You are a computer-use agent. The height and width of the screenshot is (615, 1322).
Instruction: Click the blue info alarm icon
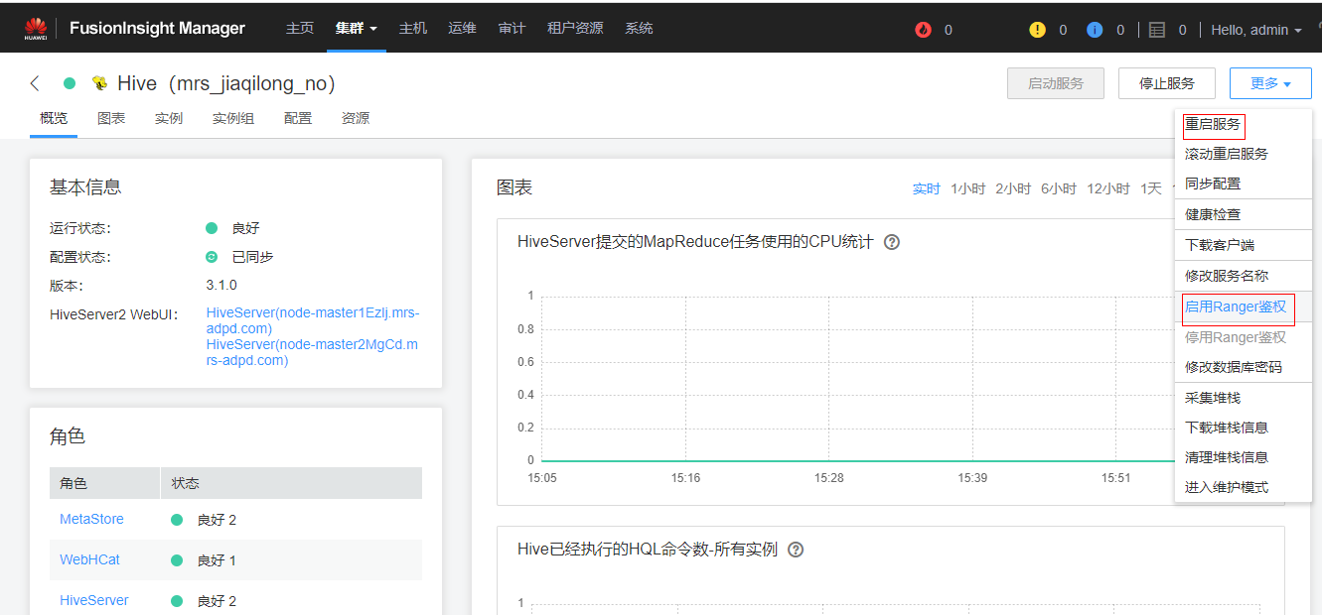1095,30
